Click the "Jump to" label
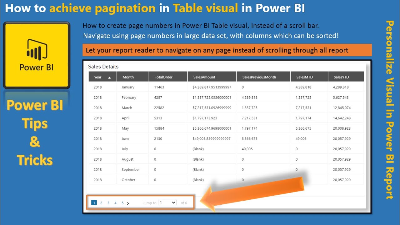Screen dimensions: 400x225 [x=150, y=203]
